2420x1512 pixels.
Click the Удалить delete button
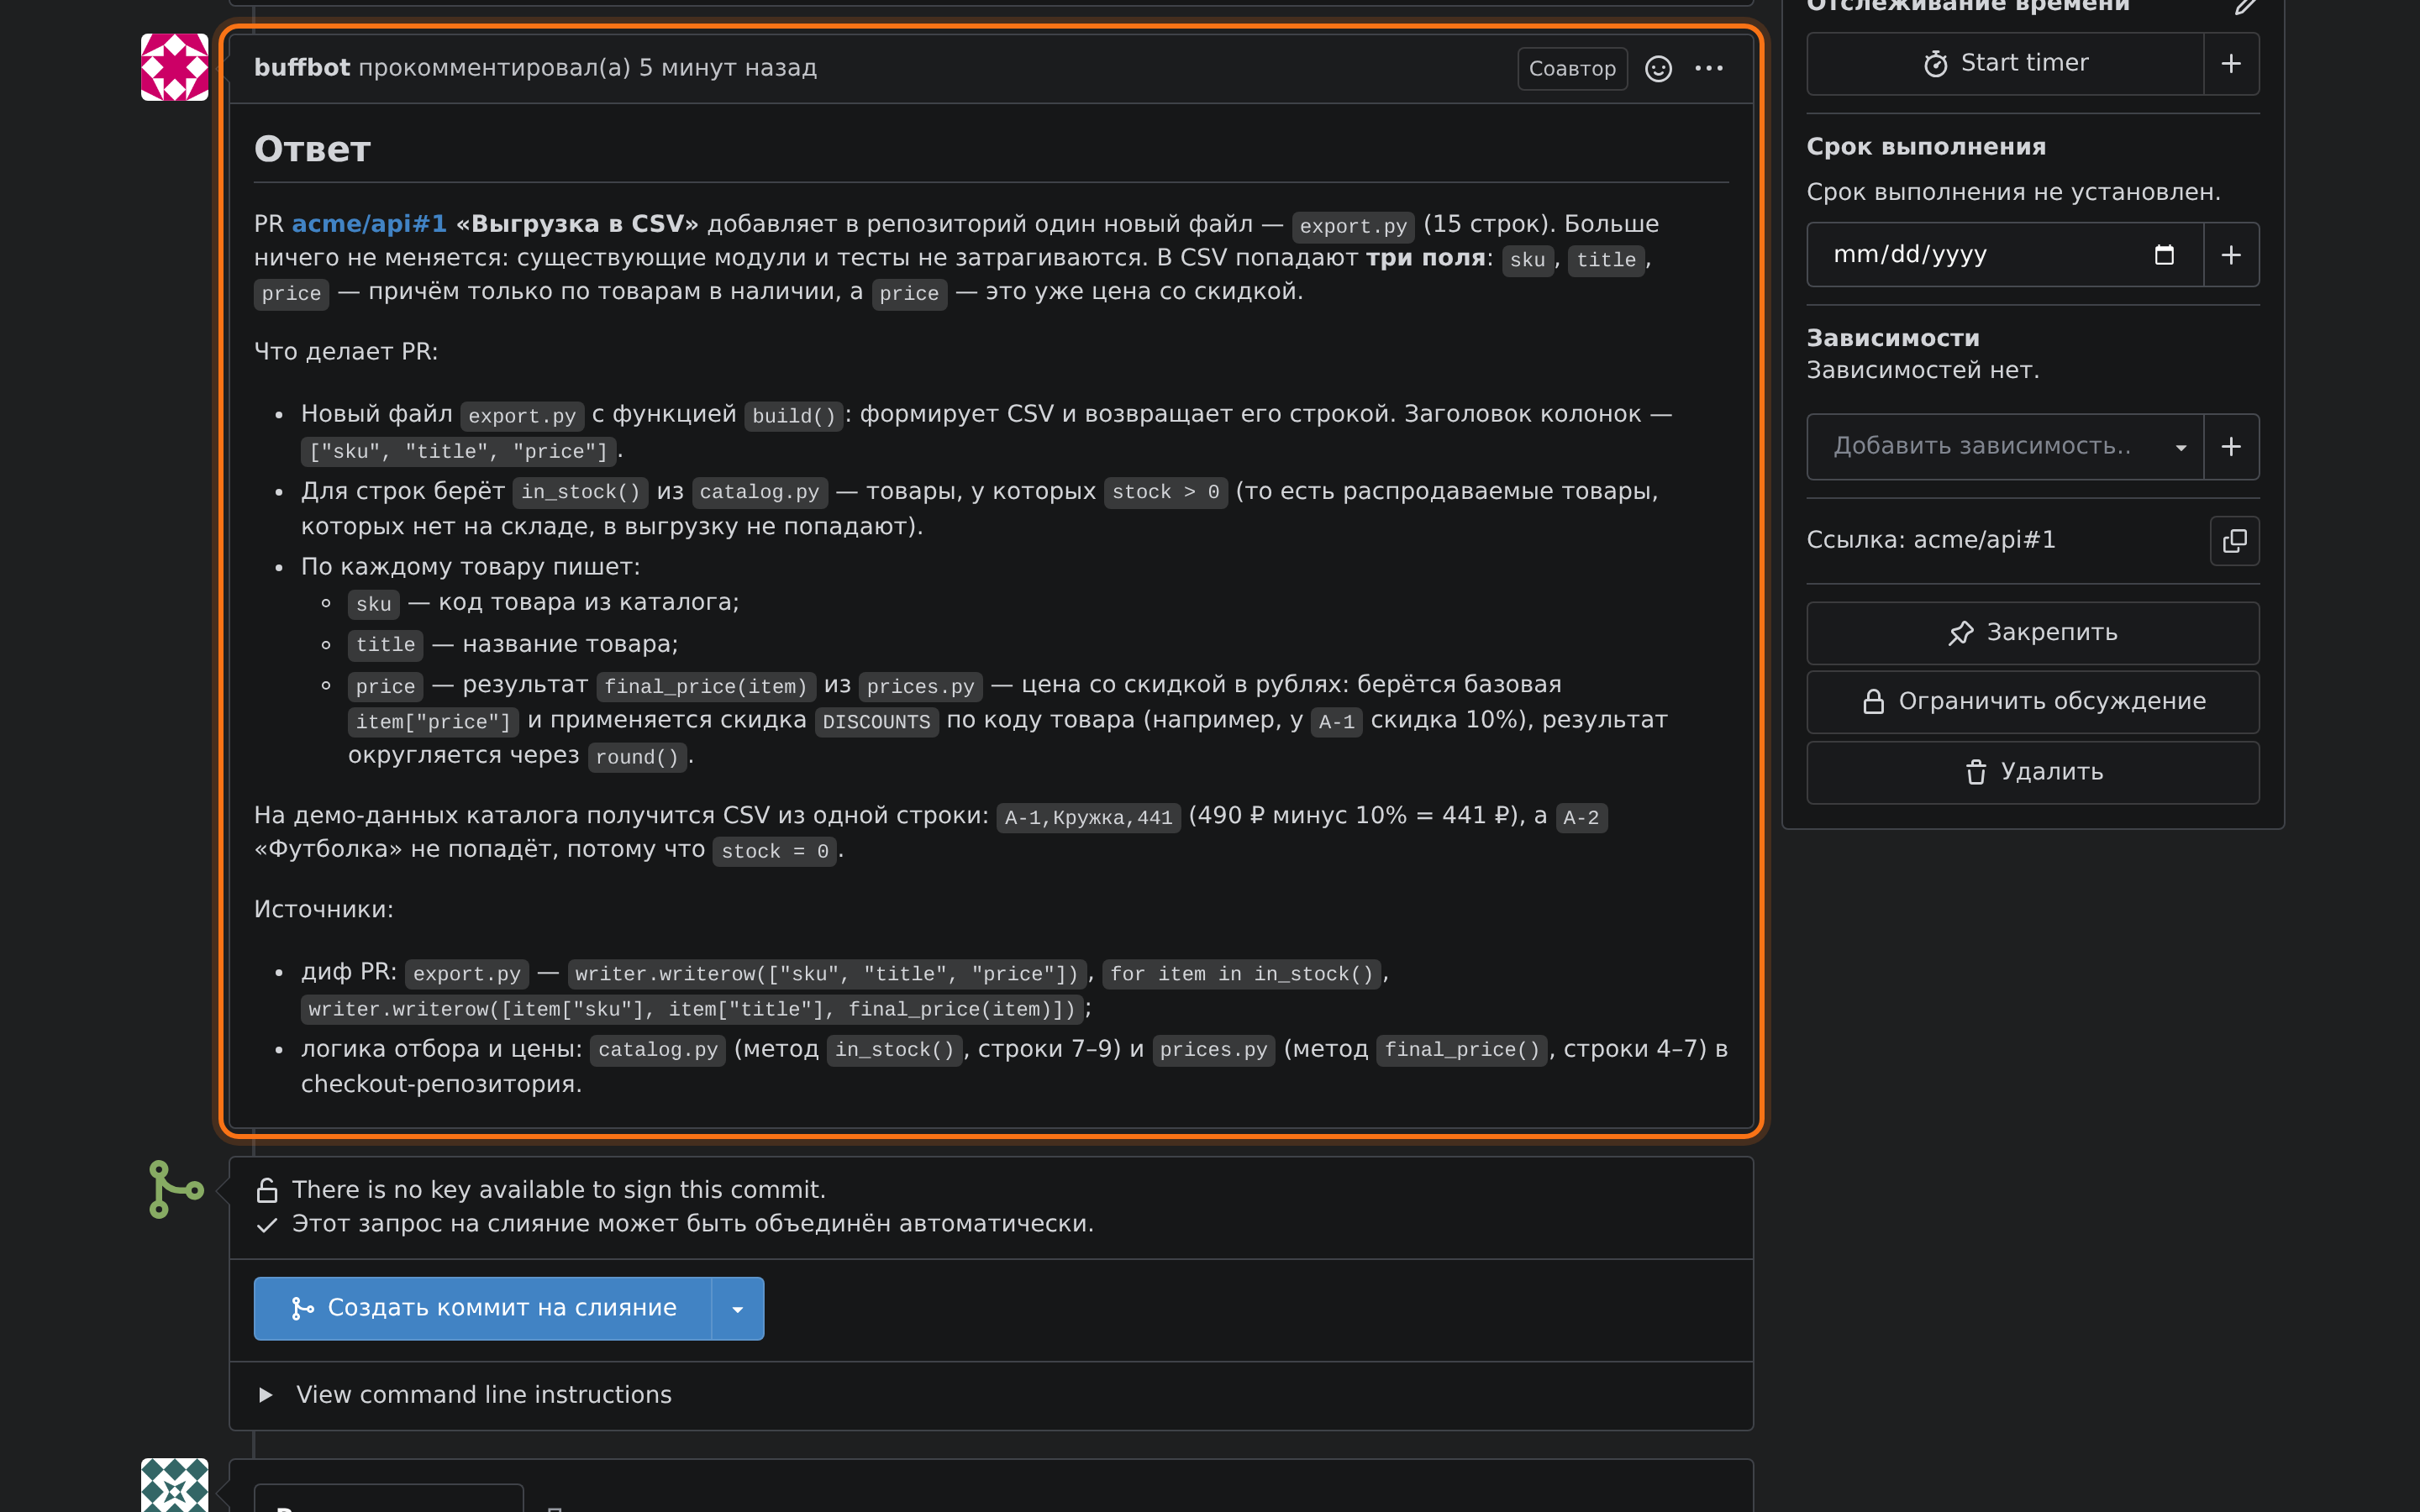click(2032, 772)
